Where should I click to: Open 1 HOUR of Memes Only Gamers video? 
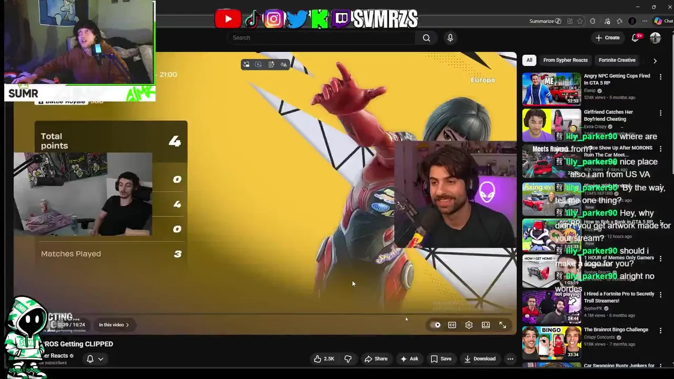tap(619, 258)
